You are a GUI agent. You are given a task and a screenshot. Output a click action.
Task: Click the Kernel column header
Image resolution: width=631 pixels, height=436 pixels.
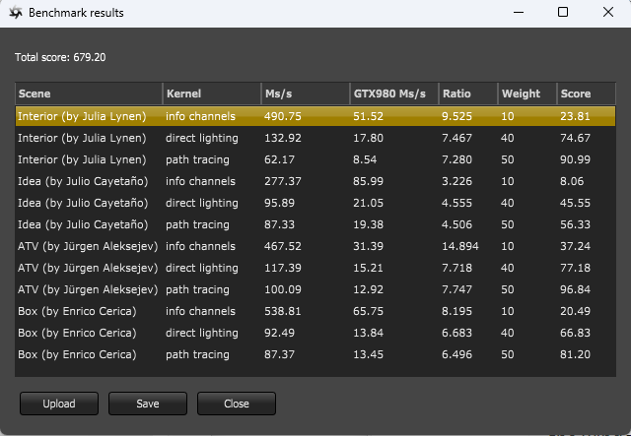[211, 94]
